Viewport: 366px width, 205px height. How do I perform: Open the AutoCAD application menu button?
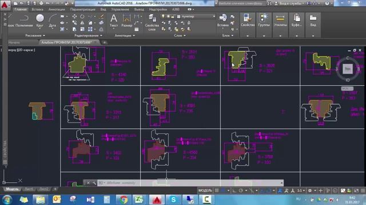(5, 5)
